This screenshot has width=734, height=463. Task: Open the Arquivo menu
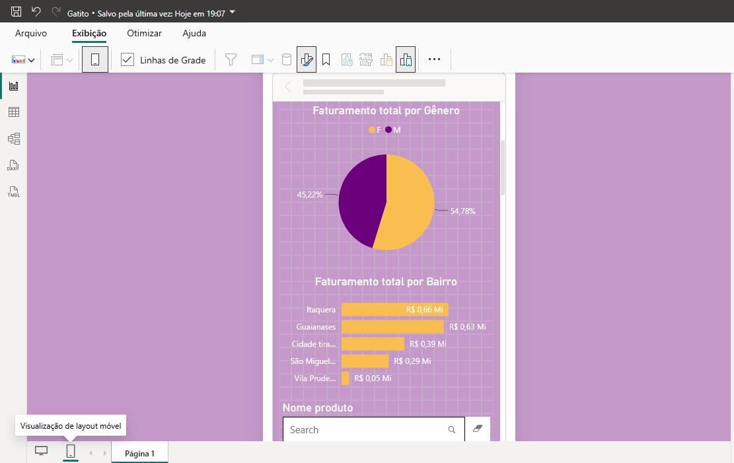point(31,33)
